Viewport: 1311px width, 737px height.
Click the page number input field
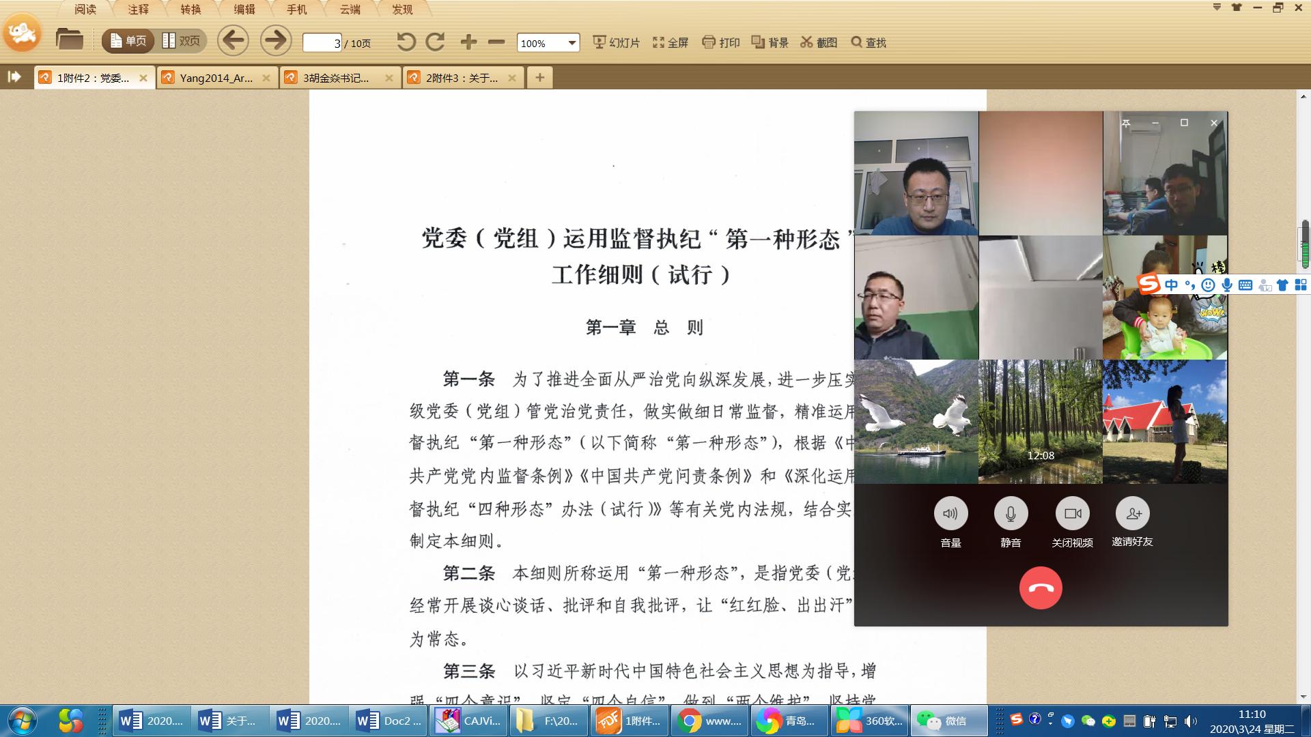pos(322,43)
